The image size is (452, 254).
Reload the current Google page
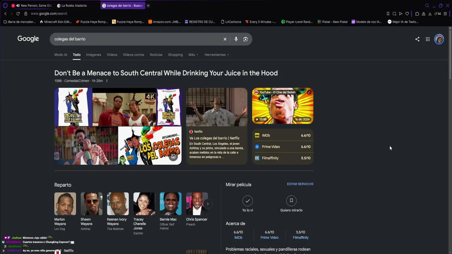[18, 14]
